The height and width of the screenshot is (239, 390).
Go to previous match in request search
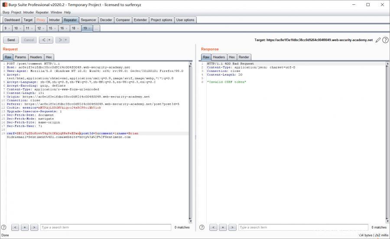click(x=15, y=227)
